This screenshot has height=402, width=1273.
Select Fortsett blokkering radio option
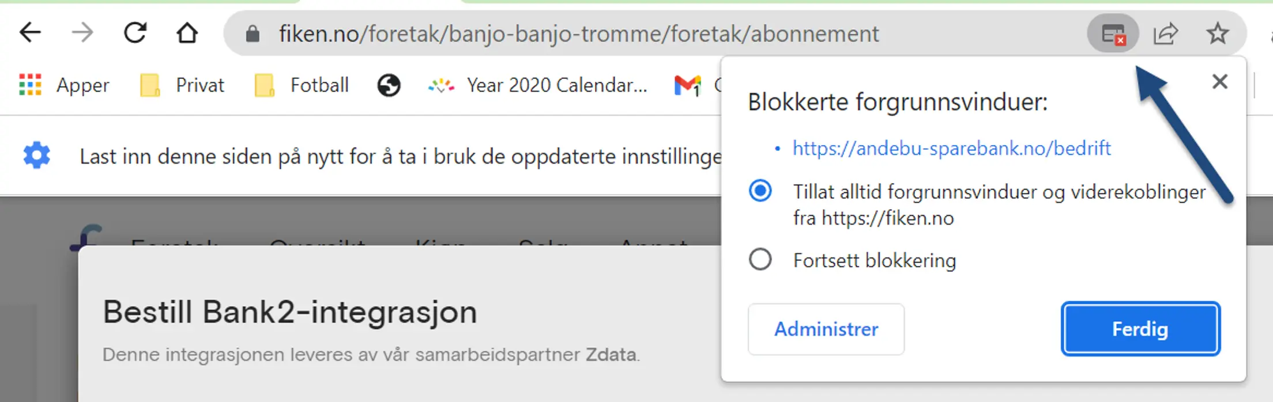760,260
